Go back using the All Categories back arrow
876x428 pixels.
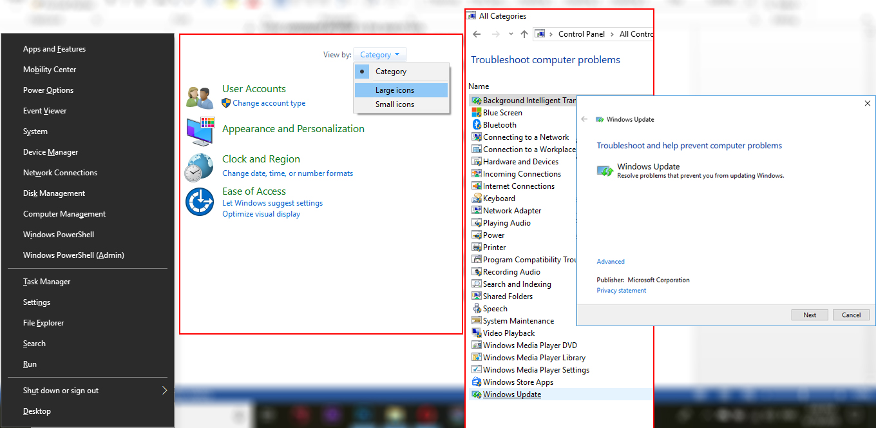(477, 34)
